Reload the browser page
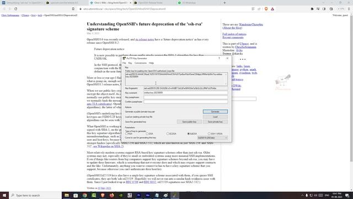 16,9
